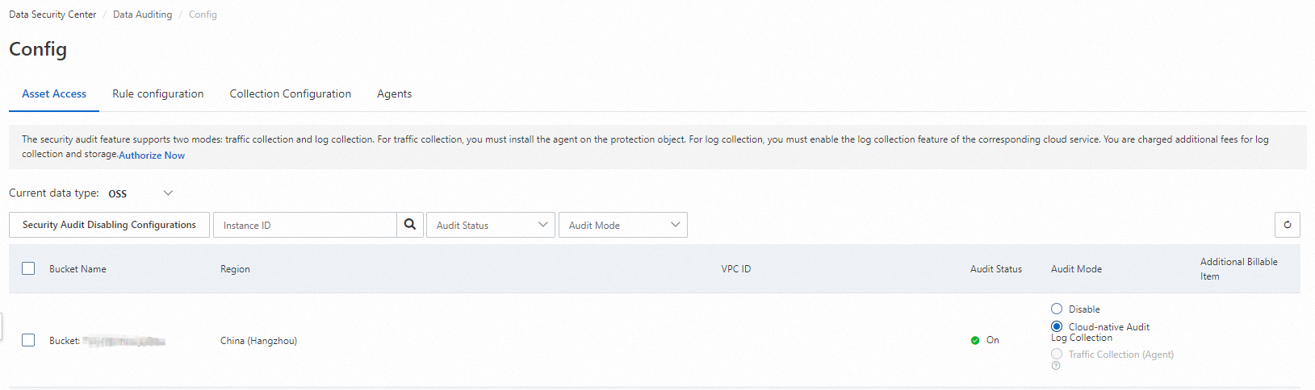Open the Collection Configuration tab
The height and width of the screenshot is (390, 1315).
pos(291,93)
